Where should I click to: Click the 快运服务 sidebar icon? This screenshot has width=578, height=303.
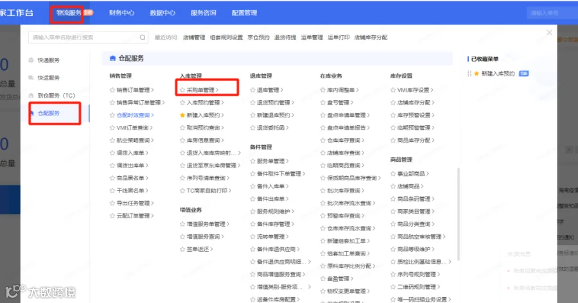[x=31, y=78]
